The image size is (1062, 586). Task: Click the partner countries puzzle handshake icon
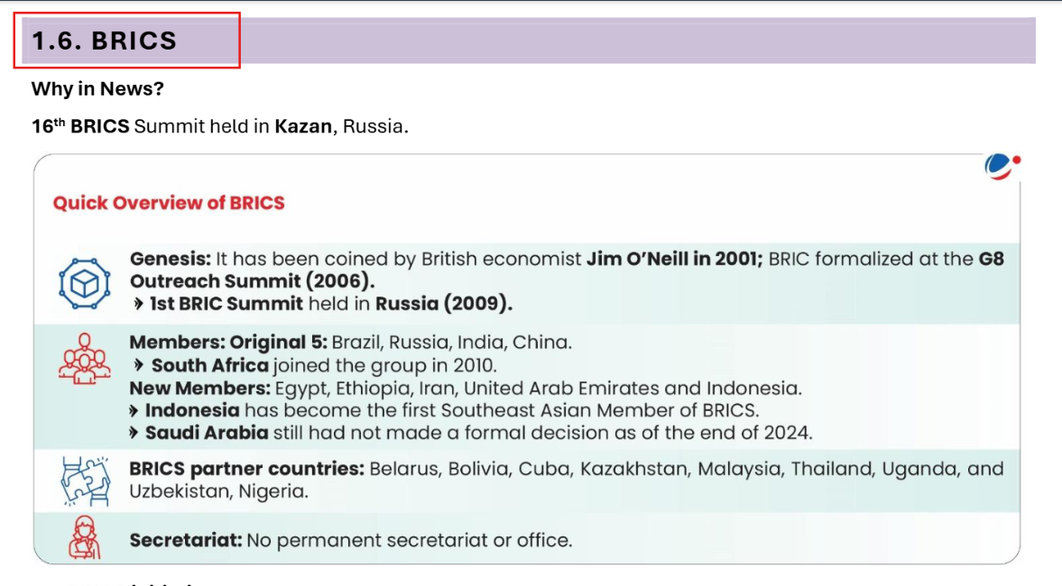click(x=84, y=481)
